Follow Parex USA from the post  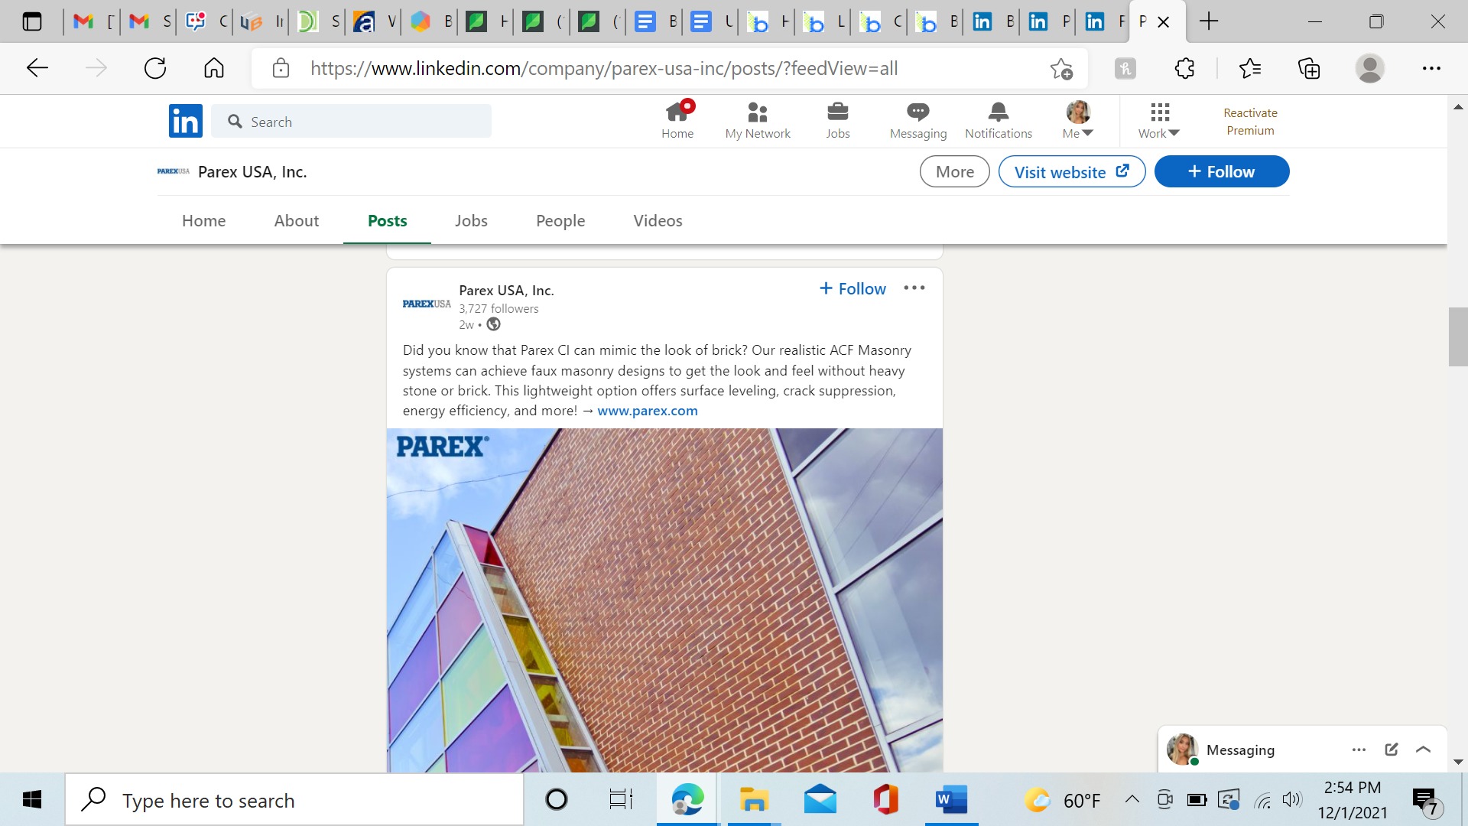point(853,288)
